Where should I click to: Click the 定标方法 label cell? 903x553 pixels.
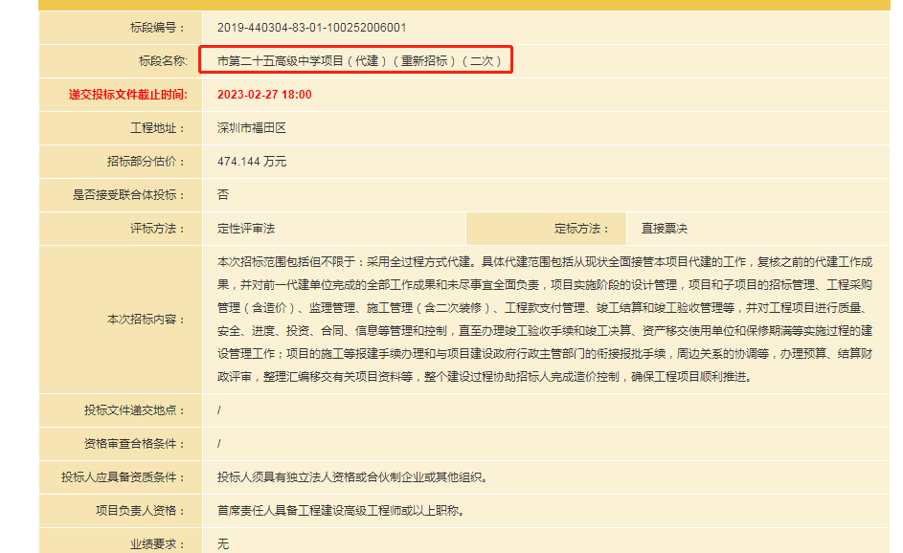click(x=581, y=229)
